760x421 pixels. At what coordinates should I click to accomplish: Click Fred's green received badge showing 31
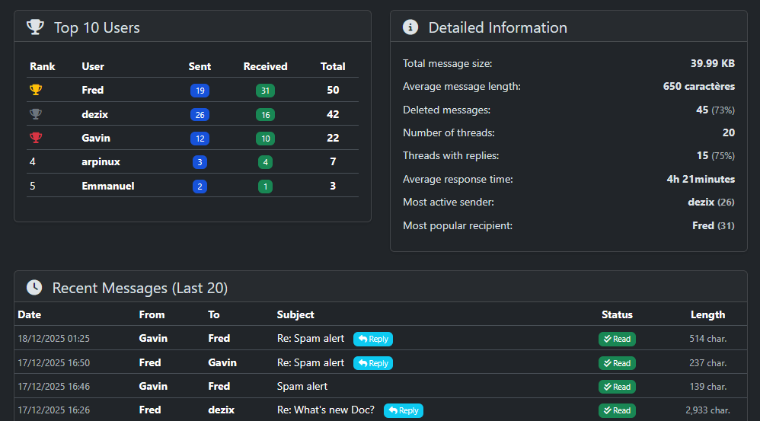[x=265, y=91]
